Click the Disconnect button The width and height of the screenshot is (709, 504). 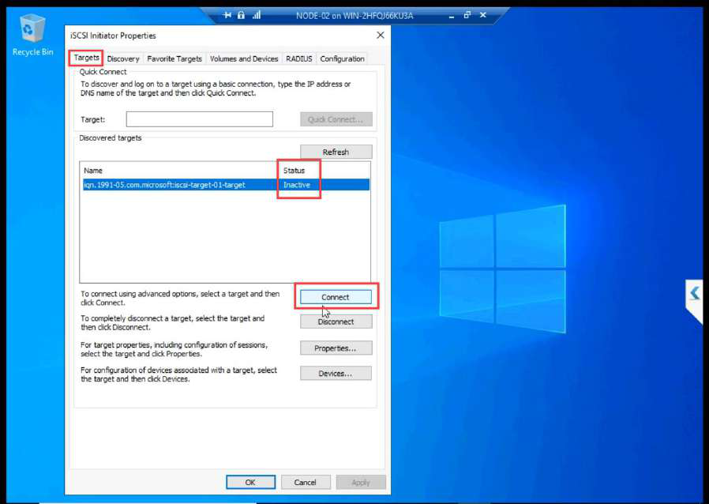pyautogui.click(x=336, y=322)
